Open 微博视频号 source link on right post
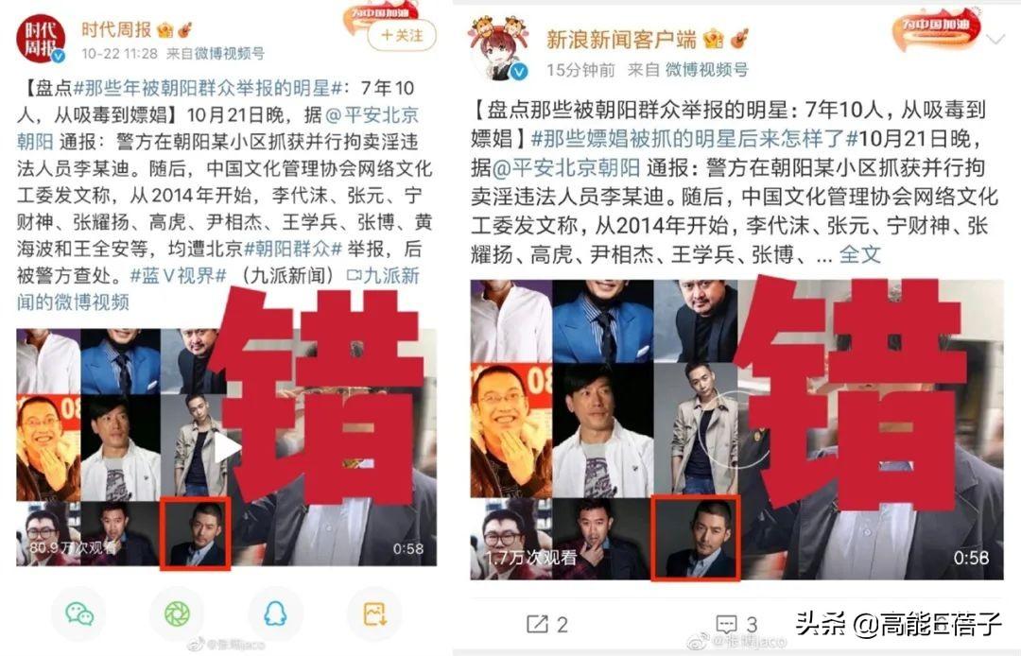This screenshot has height=656, width=1021. pyautogui.click(x=706, y=70)
